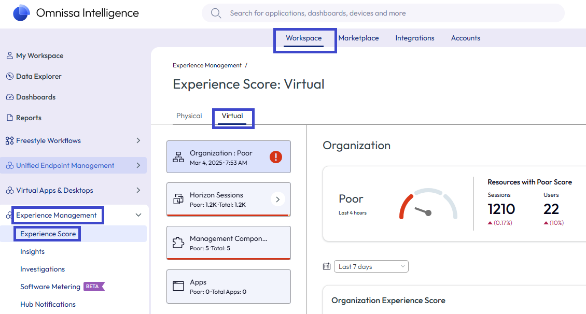Click in the global search field
The image size is (586, 314).
[x=383, y=13]
